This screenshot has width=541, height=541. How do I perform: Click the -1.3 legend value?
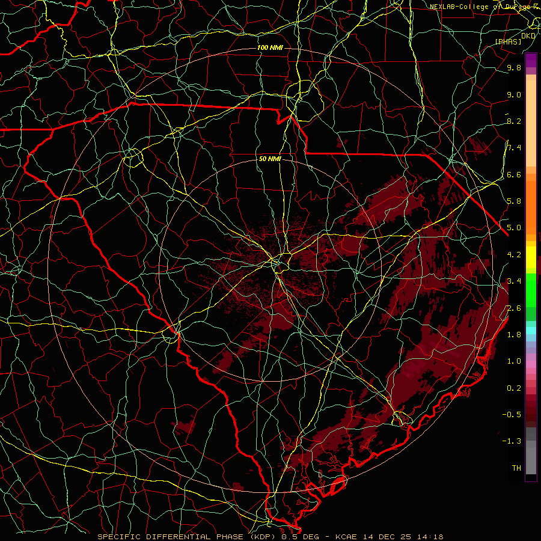(512, 441)
